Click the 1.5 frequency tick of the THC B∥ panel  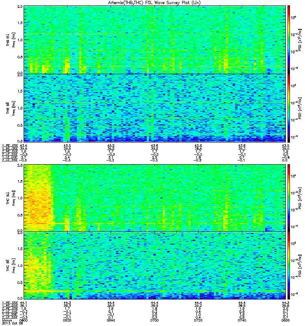pos(20,249)
